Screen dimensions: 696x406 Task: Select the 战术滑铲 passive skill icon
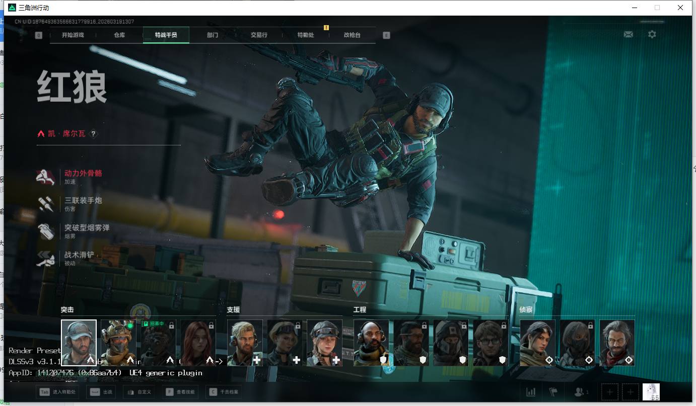46,259
